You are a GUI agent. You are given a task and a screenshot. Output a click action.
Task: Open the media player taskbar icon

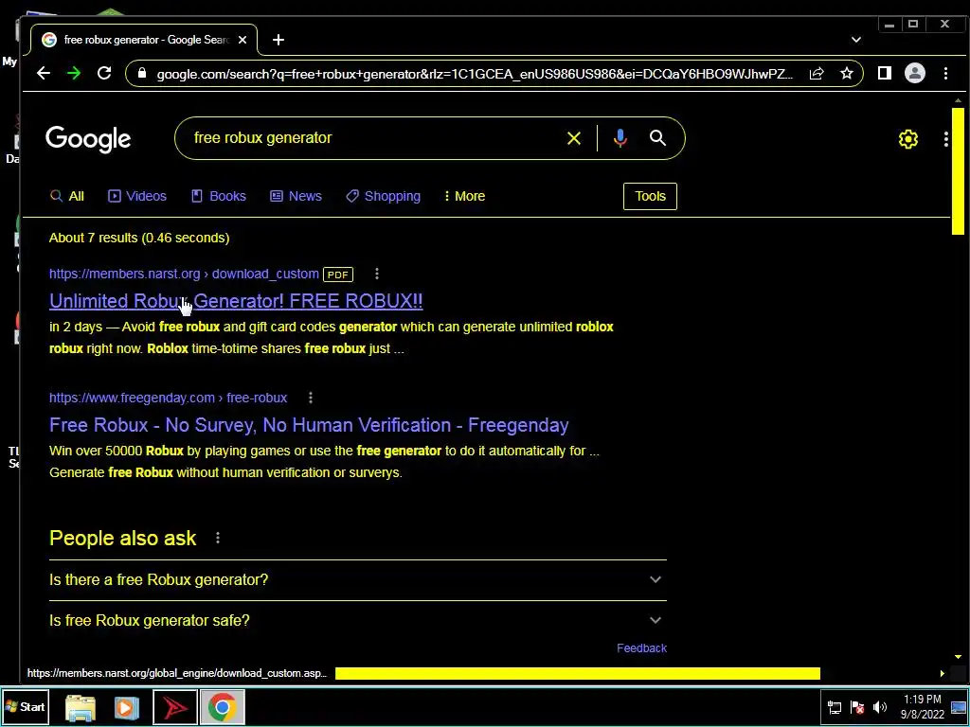126,708
